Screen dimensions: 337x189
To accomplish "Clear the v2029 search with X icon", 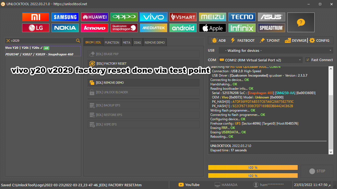I will pos(8,41).
